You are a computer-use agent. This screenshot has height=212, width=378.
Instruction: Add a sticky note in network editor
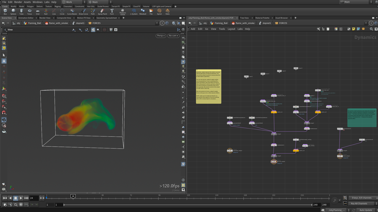(354, 29)
